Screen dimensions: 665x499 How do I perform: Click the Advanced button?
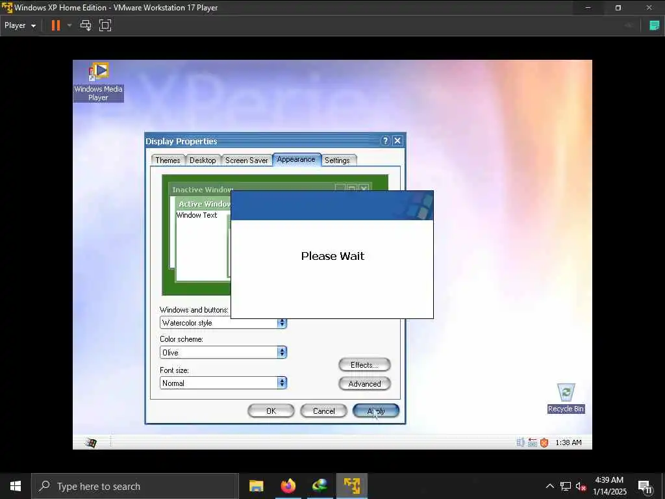coord(364,383)
